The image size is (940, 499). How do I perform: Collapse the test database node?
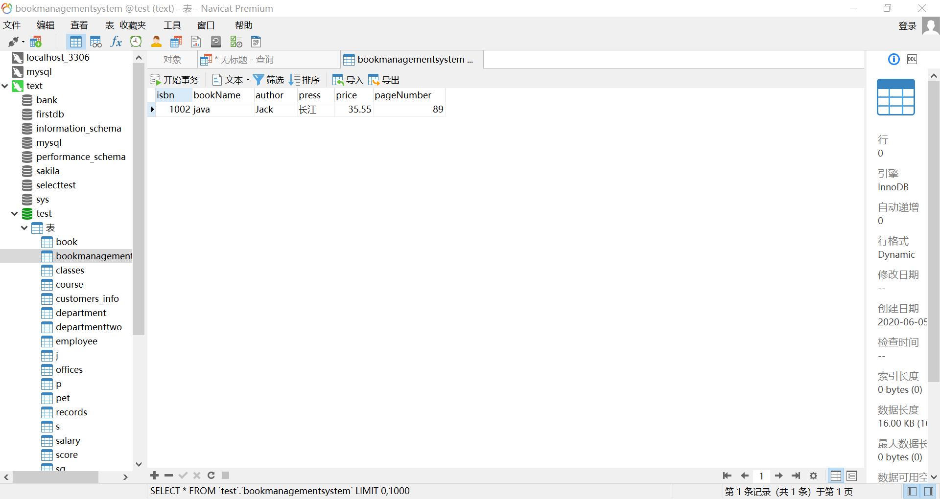pos(15,214)
